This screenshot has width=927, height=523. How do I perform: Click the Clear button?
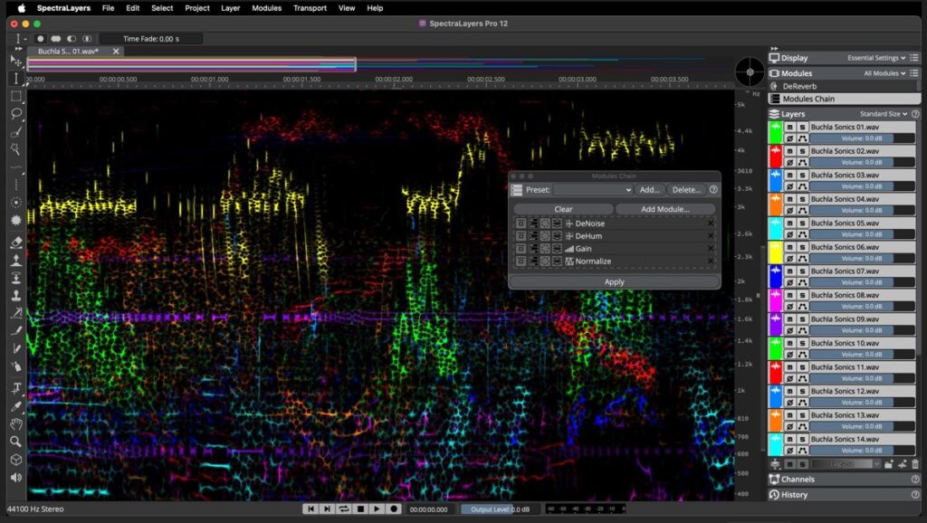[x=563, y=209]
